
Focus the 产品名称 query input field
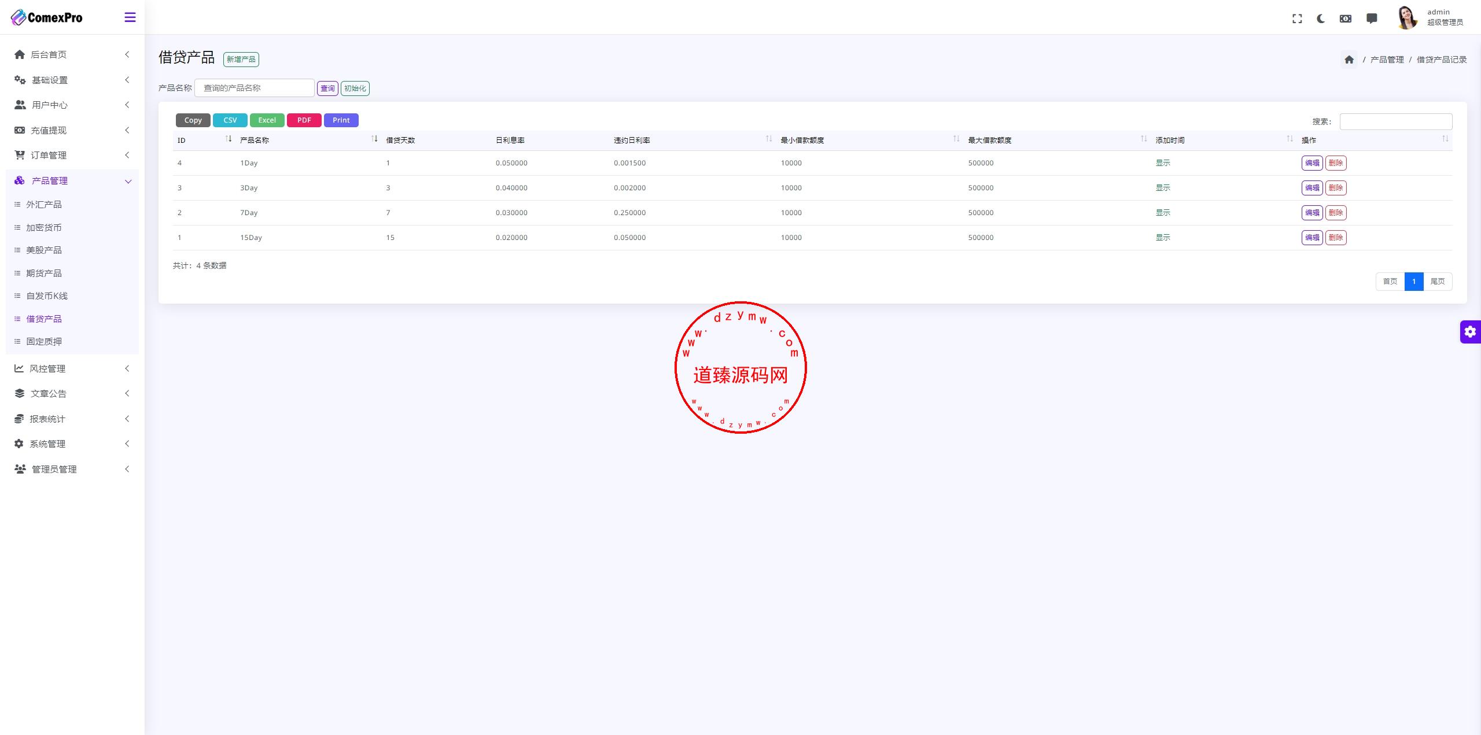[x=255, y=88]
